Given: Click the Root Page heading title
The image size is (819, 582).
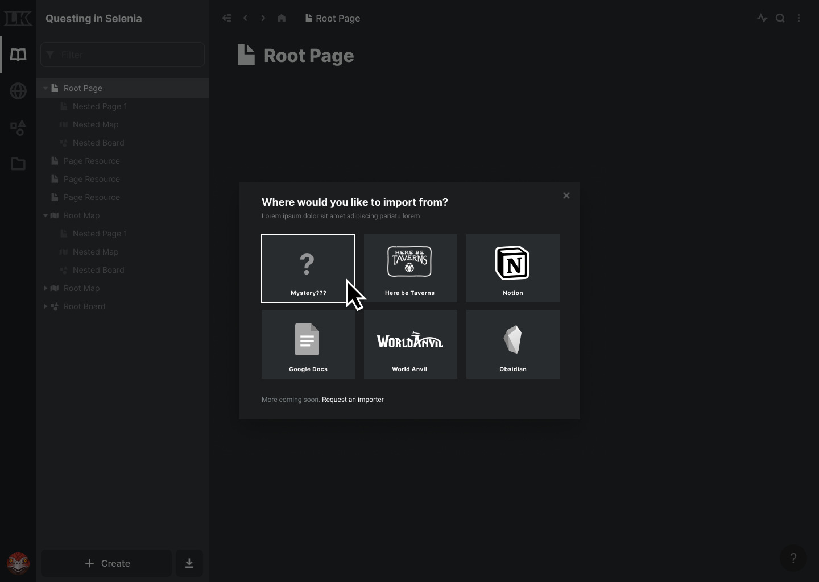Looking at the screenshot, I should click(x=309, y=56).
